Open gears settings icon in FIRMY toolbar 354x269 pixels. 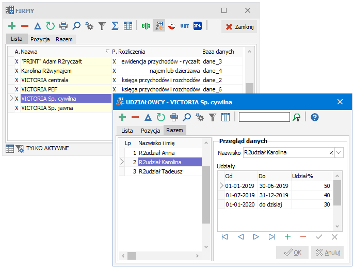coord(89,26)
